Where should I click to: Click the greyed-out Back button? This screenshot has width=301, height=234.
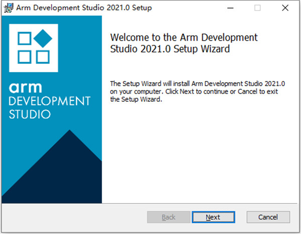(169, 217)
